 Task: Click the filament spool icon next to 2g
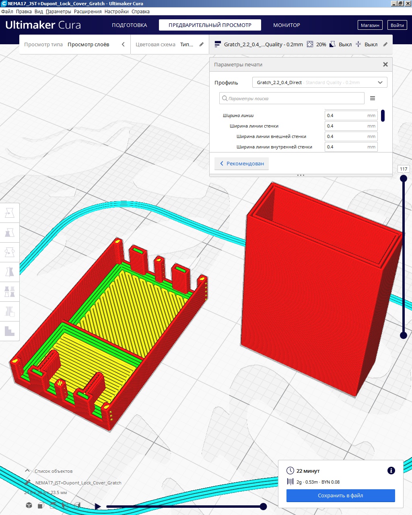[x=290, y=482]
